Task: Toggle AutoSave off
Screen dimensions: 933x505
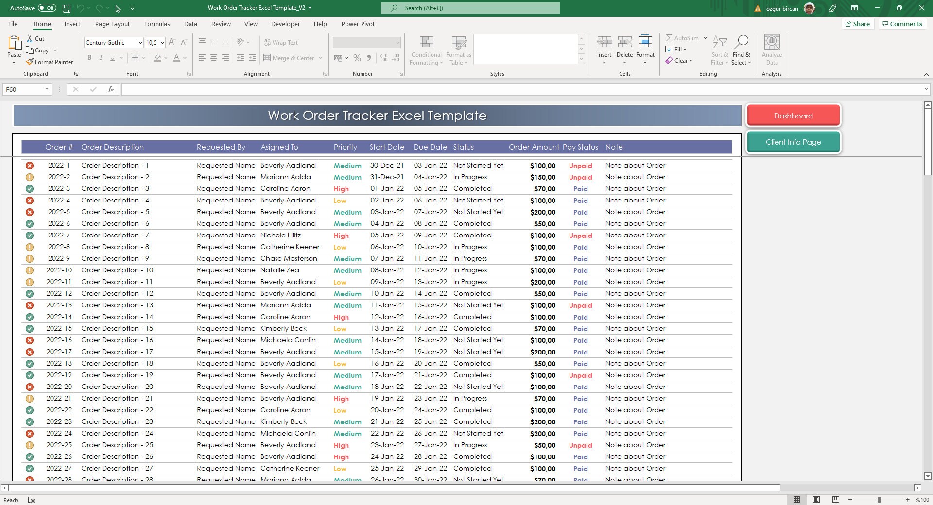Action: pyautogui.click(x=33, y=8)
